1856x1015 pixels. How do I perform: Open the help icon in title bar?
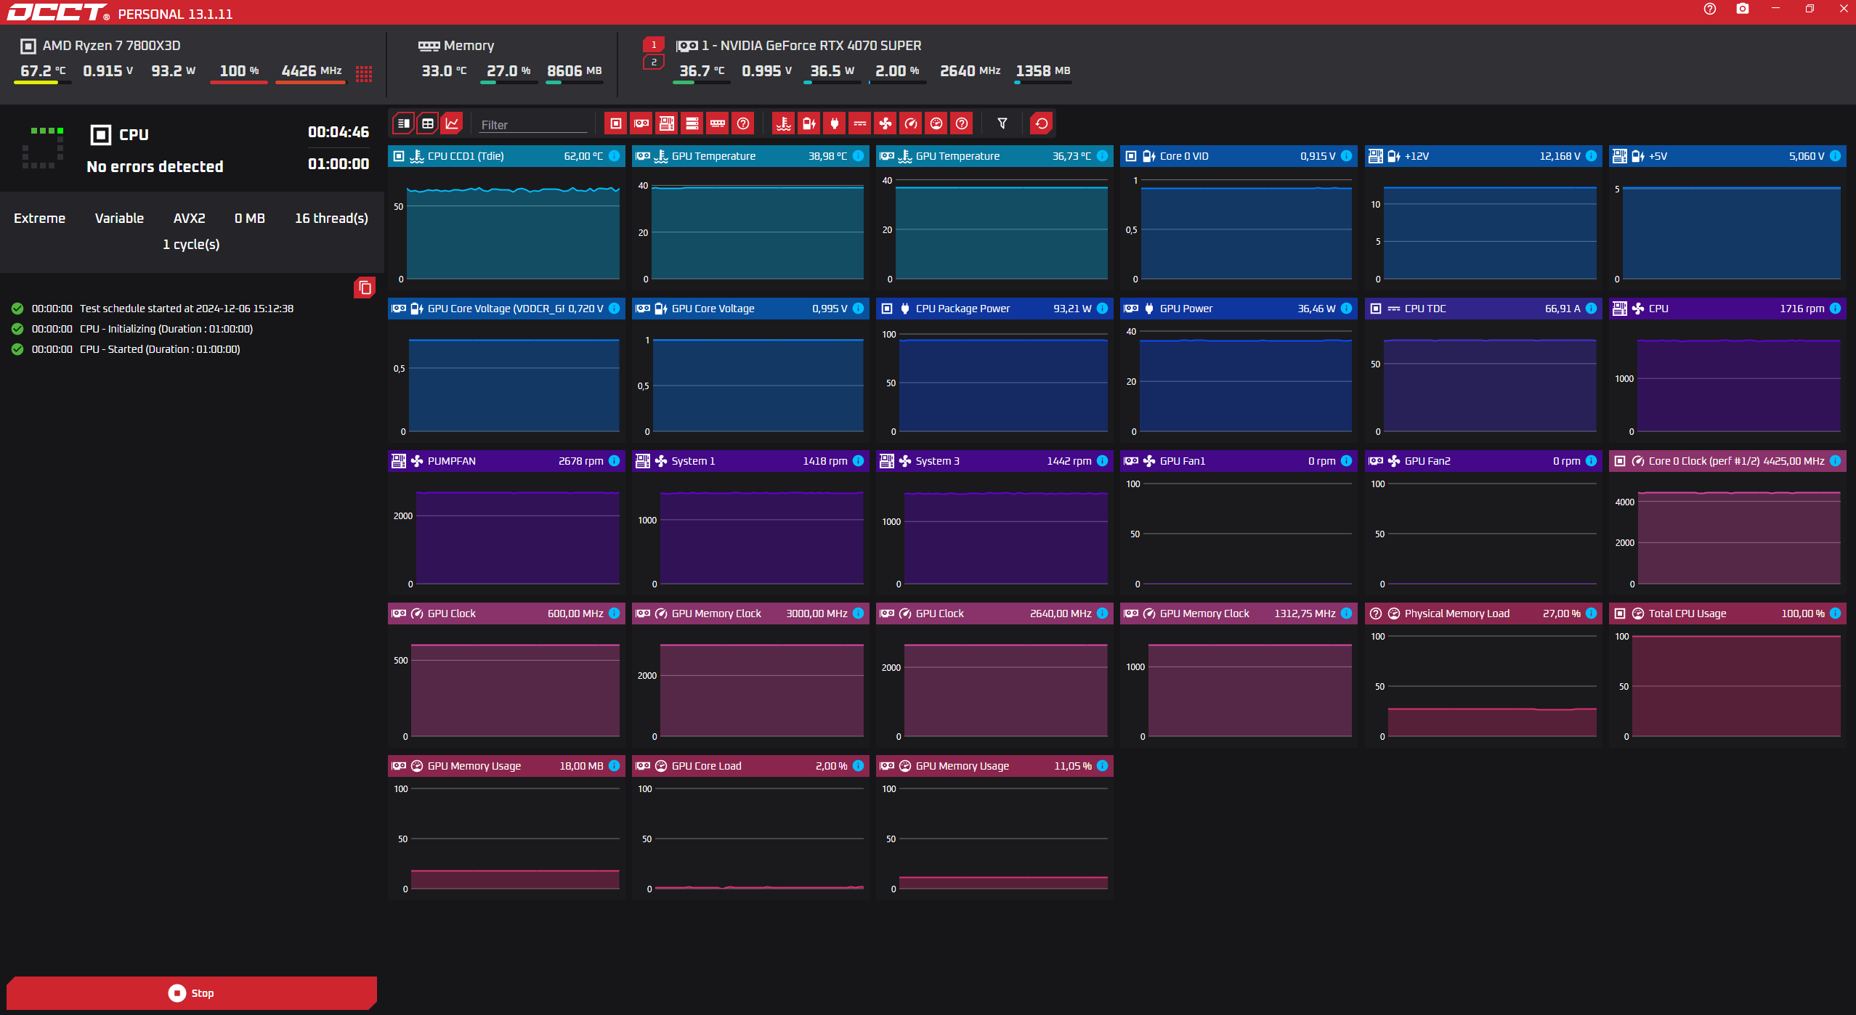point(1710,9)
